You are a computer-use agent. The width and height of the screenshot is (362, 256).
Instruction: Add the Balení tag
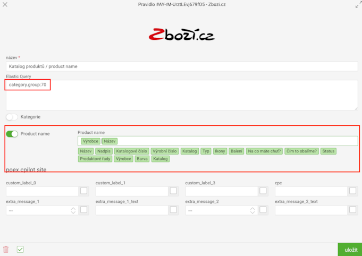237,151
